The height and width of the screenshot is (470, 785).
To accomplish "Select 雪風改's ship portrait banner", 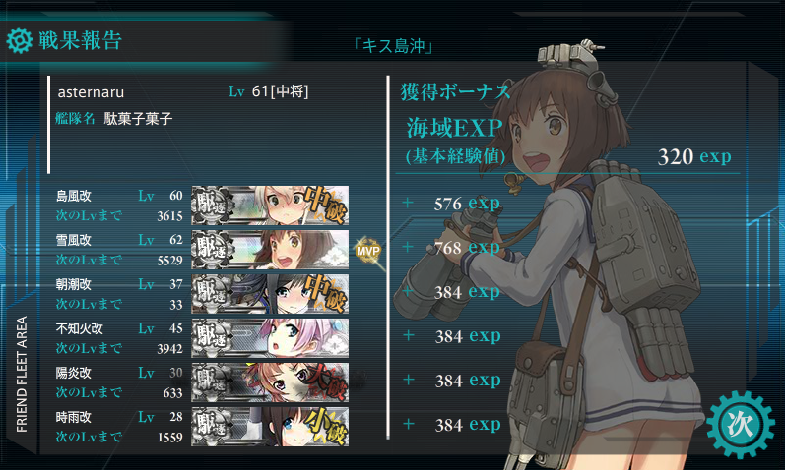I will pyautogui.click(x=270, y=250).
